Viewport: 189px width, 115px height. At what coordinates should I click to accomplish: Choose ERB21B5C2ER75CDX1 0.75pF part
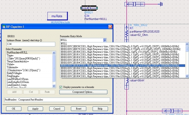(123, 49)
